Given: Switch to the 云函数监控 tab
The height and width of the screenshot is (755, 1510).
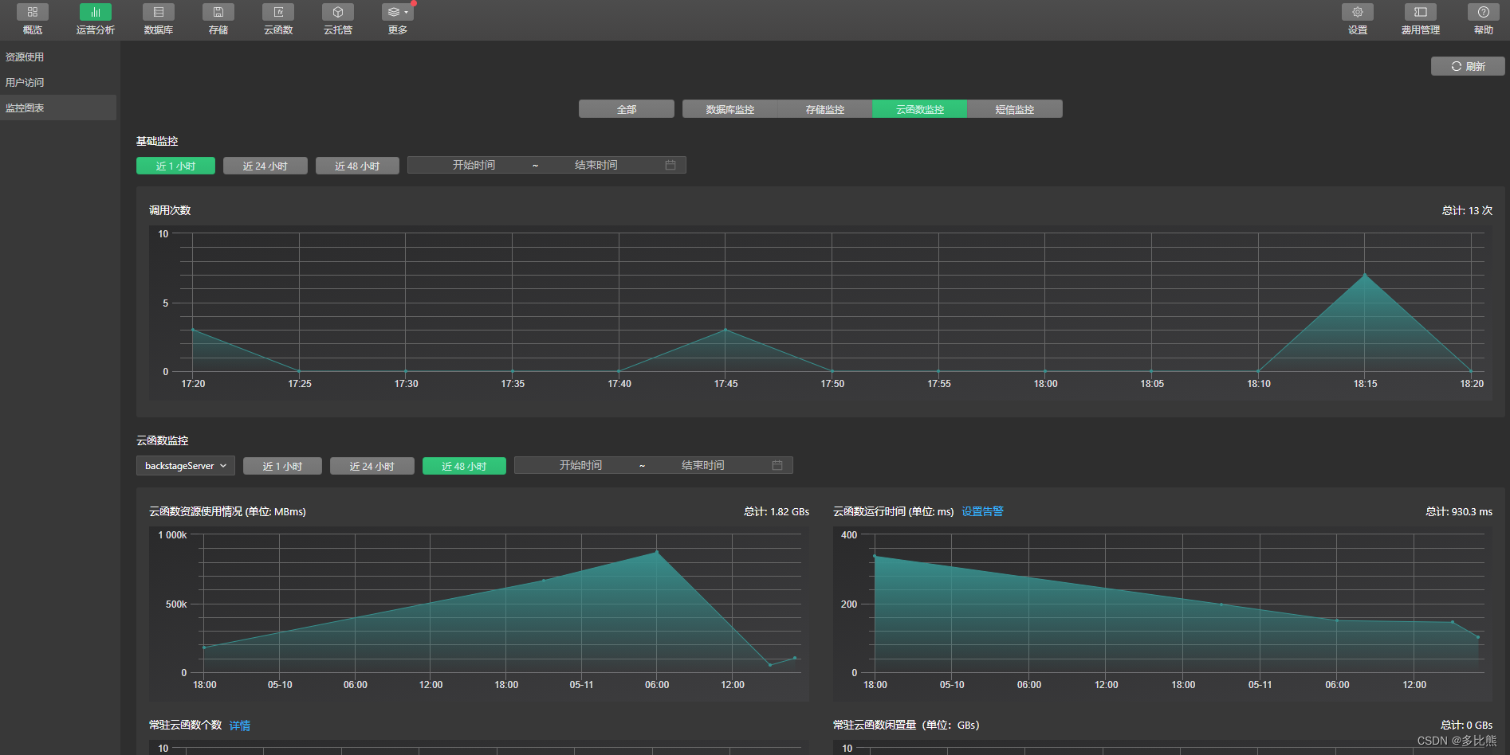Looking at the screenshot, I should 919,109.
